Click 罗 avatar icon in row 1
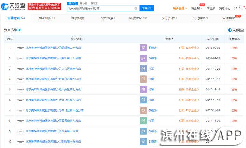Screen dimensions: 246x148 pyautogui.click(x=143, y=48)
